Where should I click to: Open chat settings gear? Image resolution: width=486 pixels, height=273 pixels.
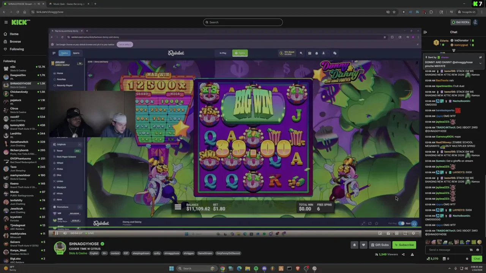pos(467,259)
